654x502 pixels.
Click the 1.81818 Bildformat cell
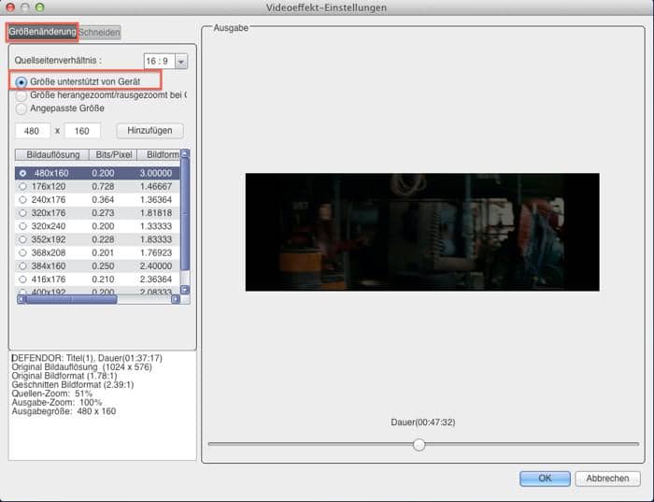(156, 213)
